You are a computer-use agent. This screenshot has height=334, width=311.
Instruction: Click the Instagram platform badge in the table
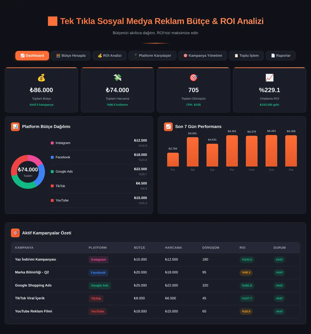coord(98,260)
